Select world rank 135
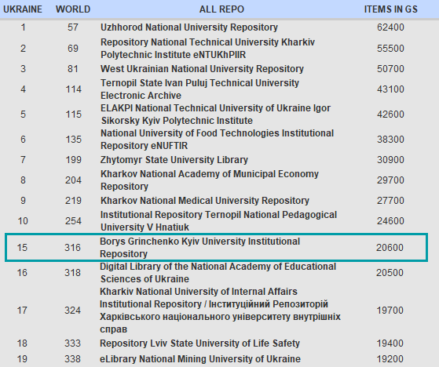 (x=73, y=140)
